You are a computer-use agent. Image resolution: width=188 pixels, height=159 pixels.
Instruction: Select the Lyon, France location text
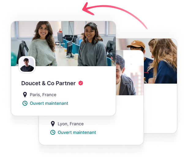coord(71,124)
